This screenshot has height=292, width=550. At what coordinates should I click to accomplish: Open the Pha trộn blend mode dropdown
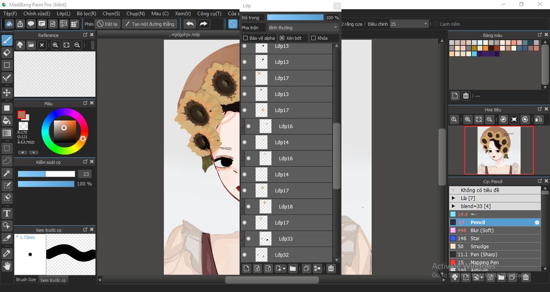pyautogui.click(x=303, y=28)
